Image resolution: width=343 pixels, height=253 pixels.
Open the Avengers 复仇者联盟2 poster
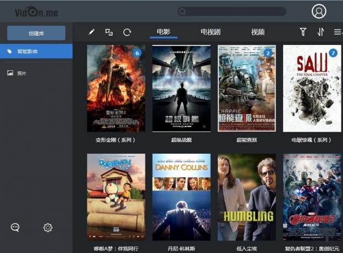[312, 197]
